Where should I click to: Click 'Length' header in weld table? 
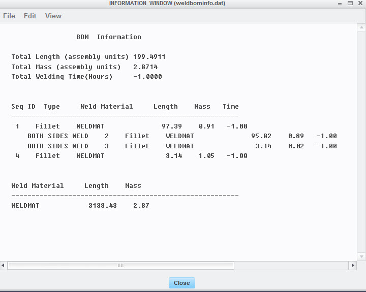coord(166,107)
